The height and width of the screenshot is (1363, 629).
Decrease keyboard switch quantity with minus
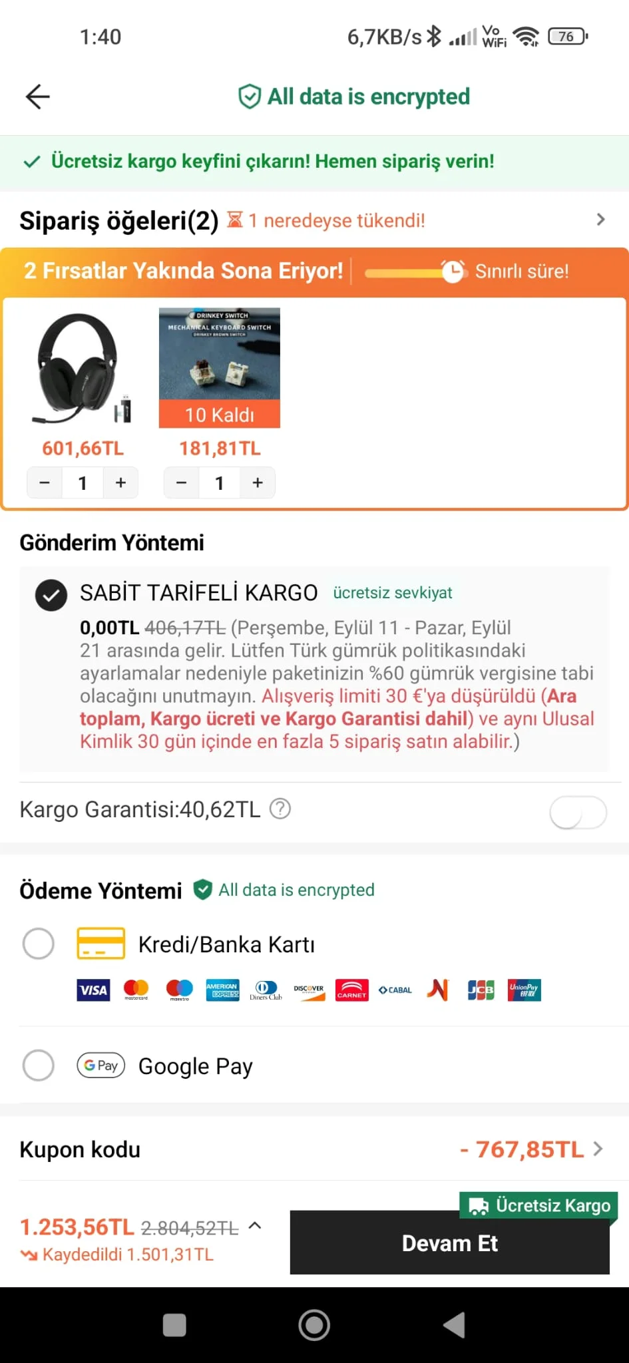click(181, 483)
